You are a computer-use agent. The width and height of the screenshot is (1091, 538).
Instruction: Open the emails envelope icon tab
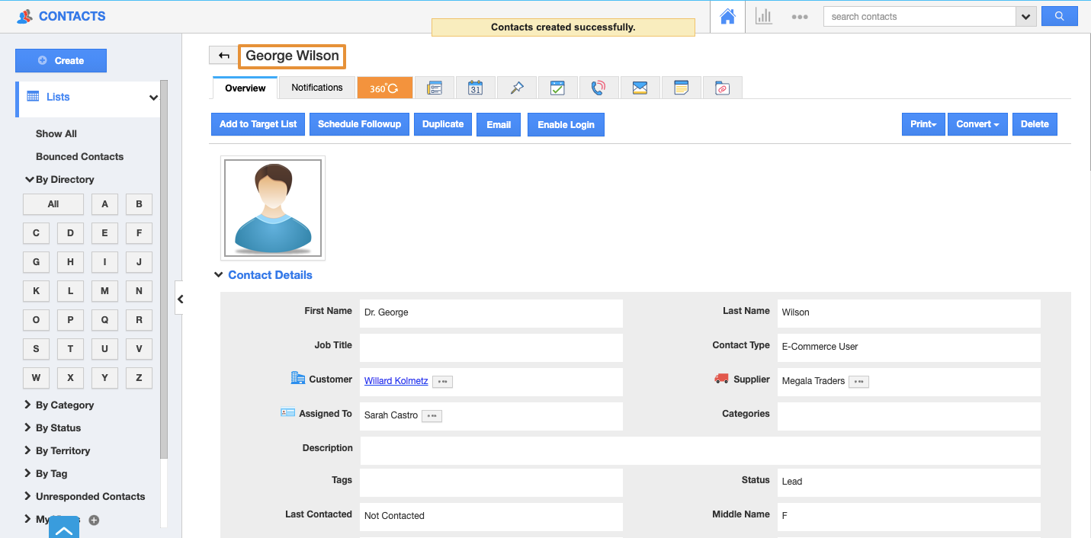click(640, 88)
